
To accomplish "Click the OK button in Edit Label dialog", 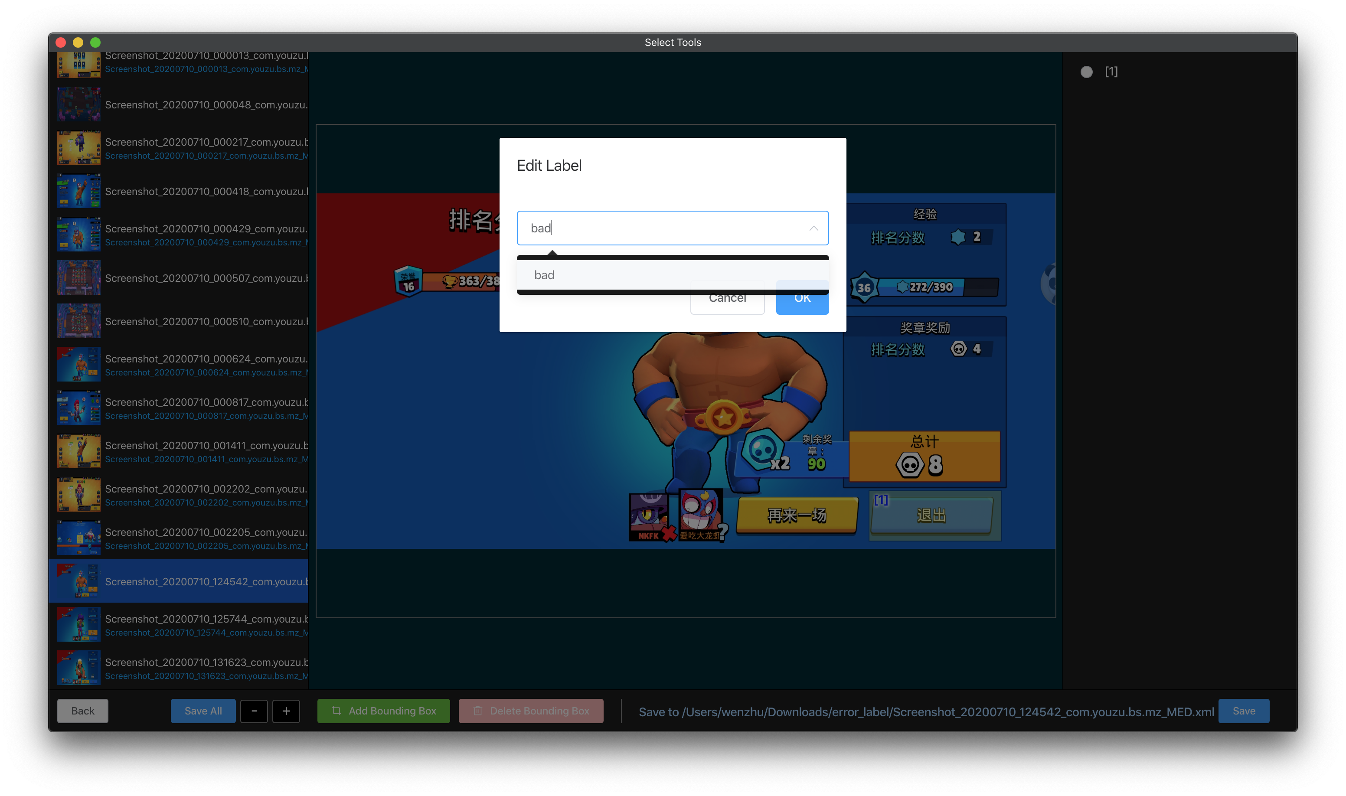I will point(802,305).
